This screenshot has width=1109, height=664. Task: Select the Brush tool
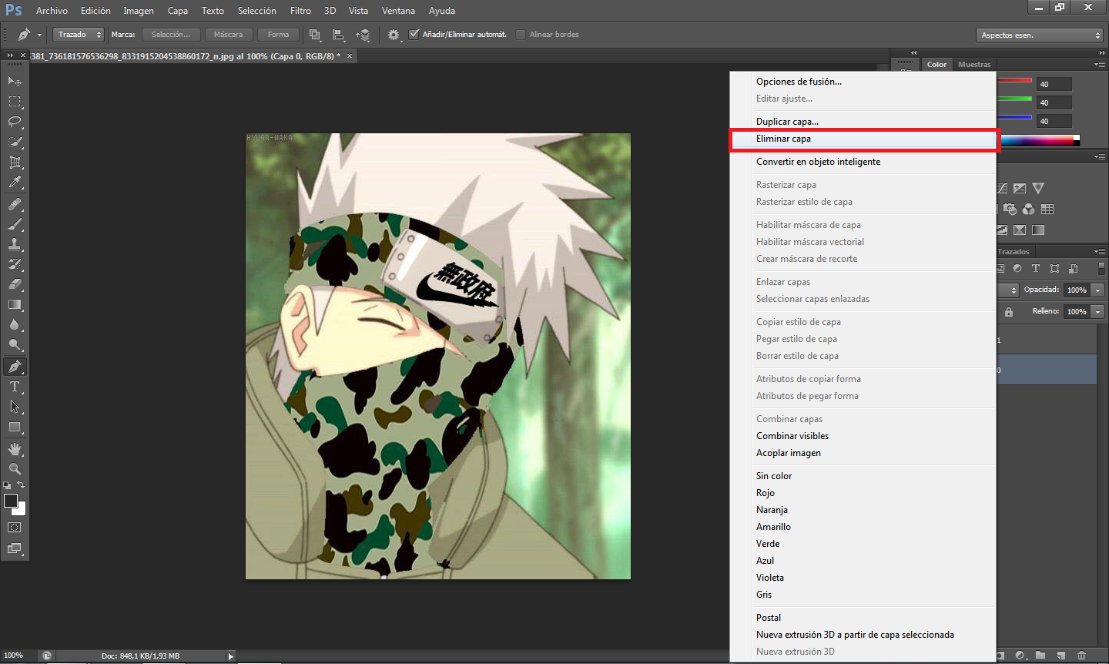pos(15,224)
